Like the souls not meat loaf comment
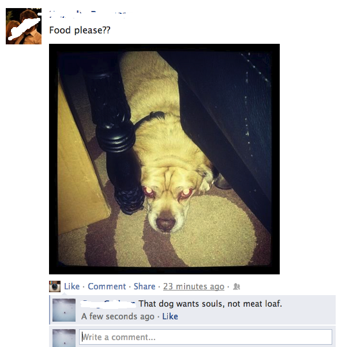The height and width of the screenshot is (347, 338). click(170, 316)
